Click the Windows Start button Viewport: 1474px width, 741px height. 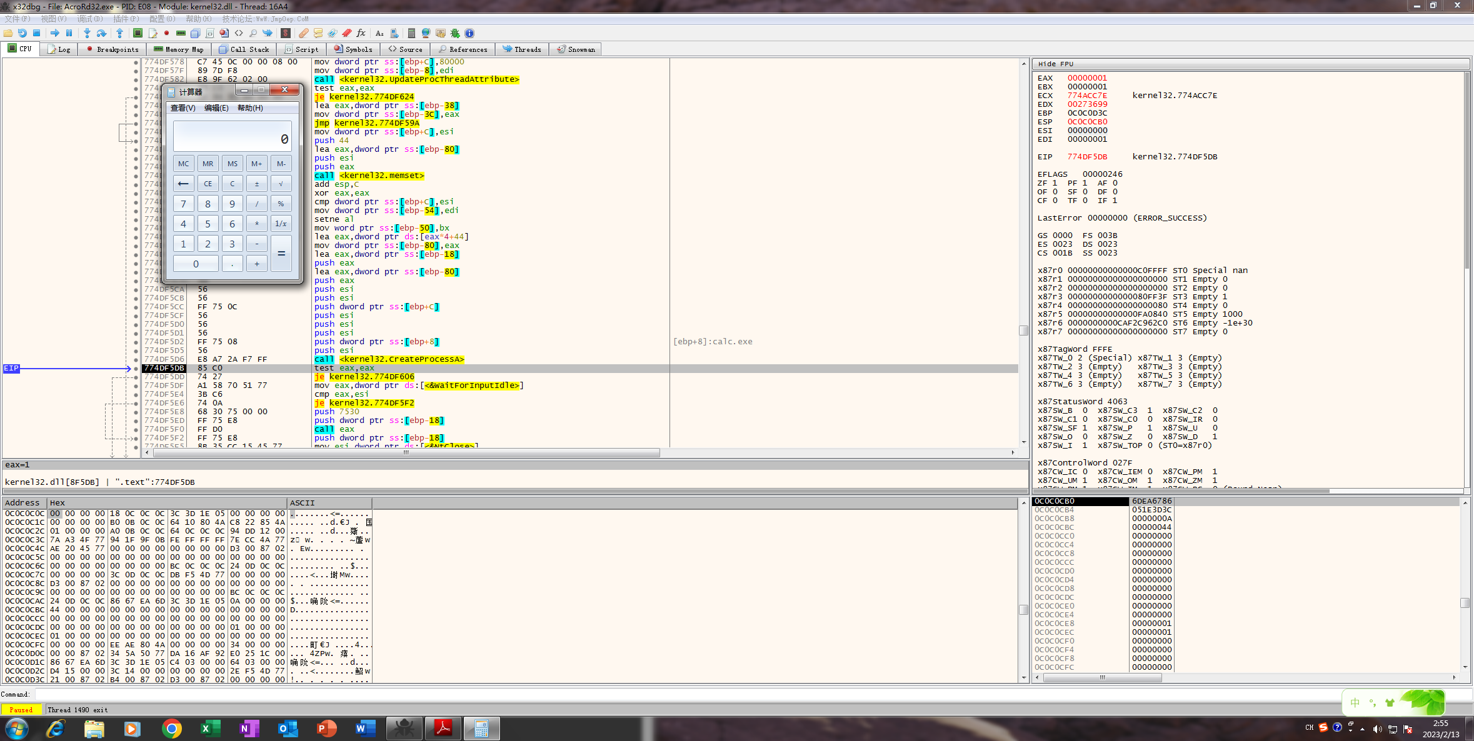17,729
